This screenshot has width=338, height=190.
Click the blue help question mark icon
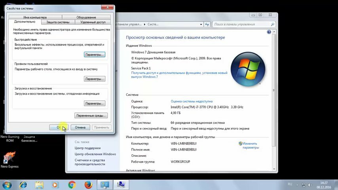pyautogui.click(x=269, y=32)
